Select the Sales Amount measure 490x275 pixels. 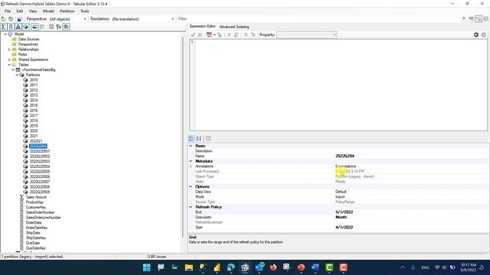36,197
